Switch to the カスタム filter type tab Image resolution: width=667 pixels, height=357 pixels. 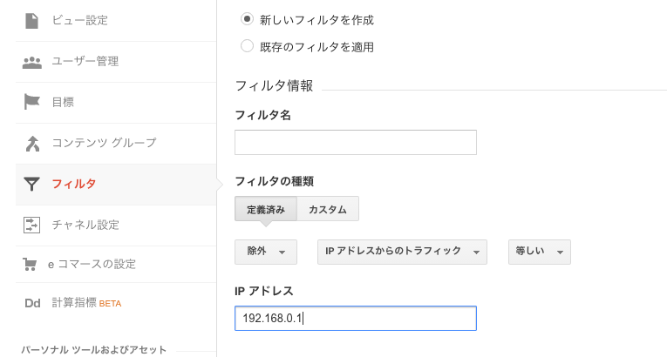tap(328, 209)
